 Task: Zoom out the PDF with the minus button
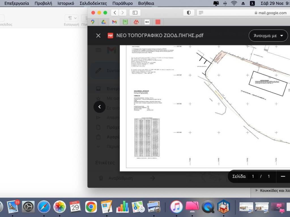pos(283,176)
